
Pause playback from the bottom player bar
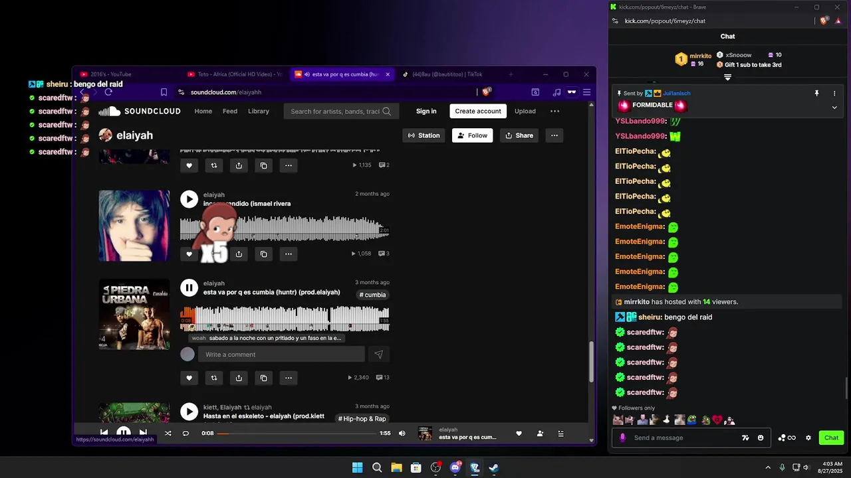click(124, 432)
